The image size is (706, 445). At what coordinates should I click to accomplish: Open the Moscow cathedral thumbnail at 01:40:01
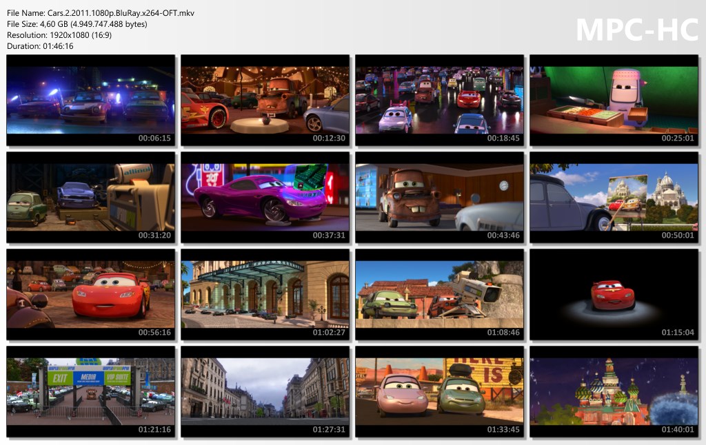614,392
